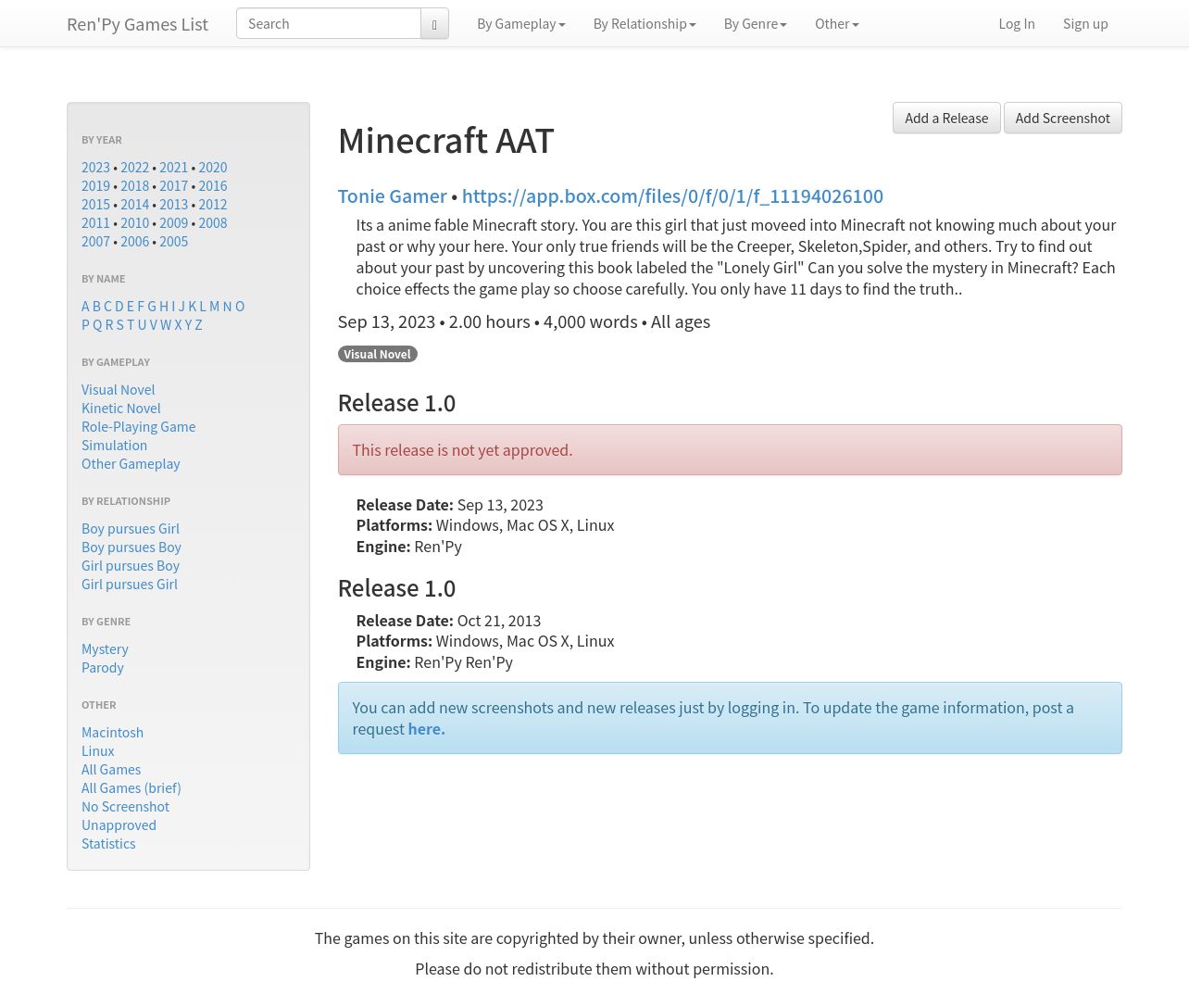Open Role-Playing Game gameplay link
The height and width of the screenshot is (1007, 1189).
138,427
